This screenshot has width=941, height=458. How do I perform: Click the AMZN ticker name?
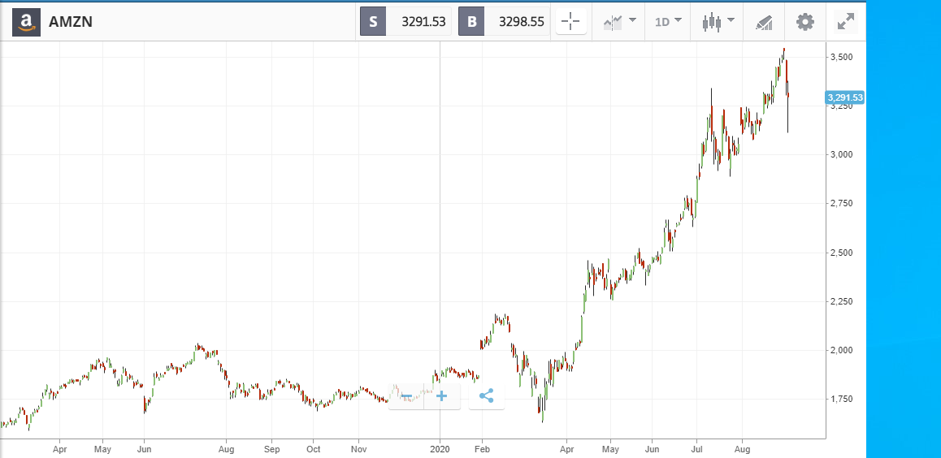[x=71, y=22]
